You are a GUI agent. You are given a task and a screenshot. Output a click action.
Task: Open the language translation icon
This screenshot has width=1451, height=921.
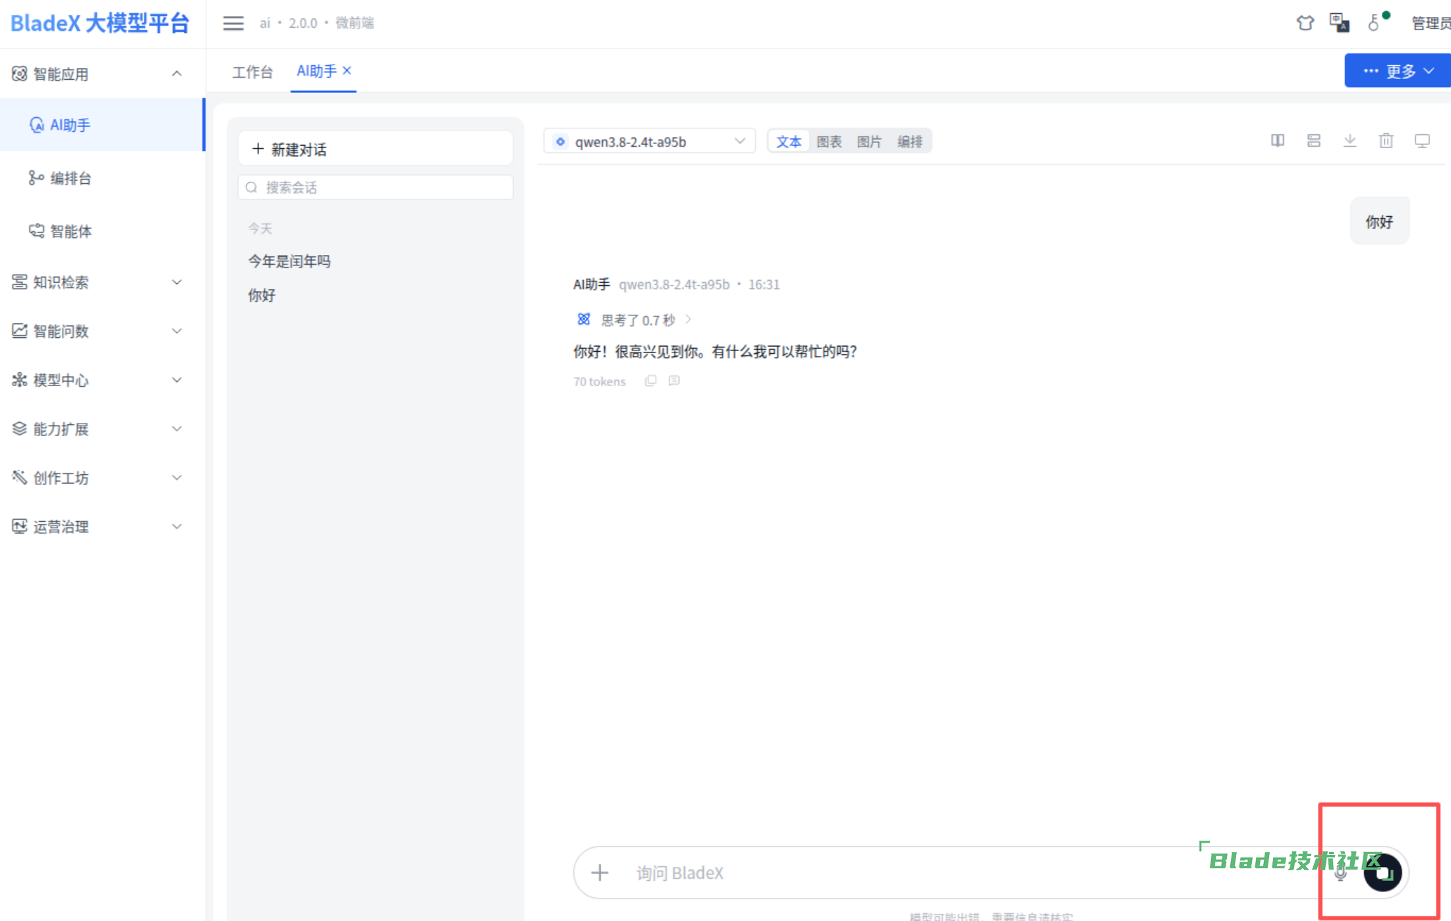1339,23
